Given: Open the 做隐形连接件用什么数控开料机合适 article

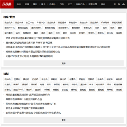Looking at the screenshot, I should coord(24,99).
